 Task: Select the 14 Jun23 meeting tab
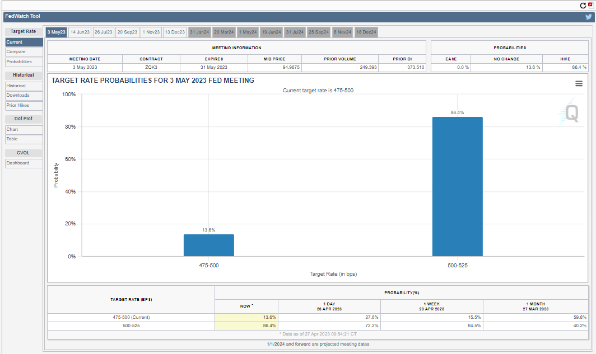(80, 32)
